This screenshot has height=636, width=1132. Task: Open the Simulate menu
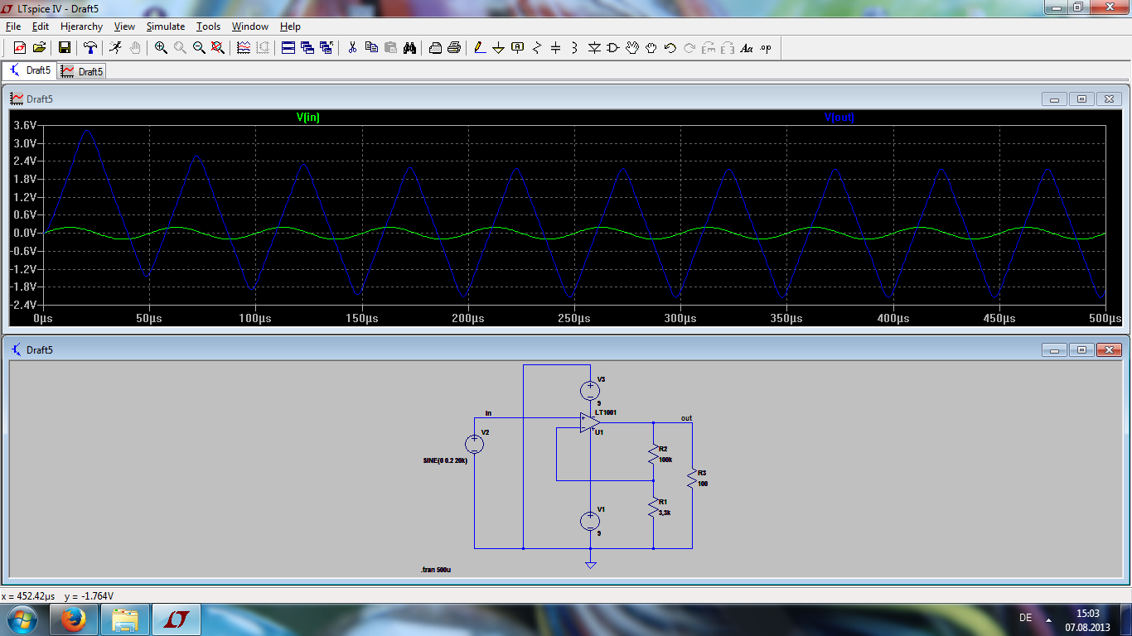tap(166, 26)
